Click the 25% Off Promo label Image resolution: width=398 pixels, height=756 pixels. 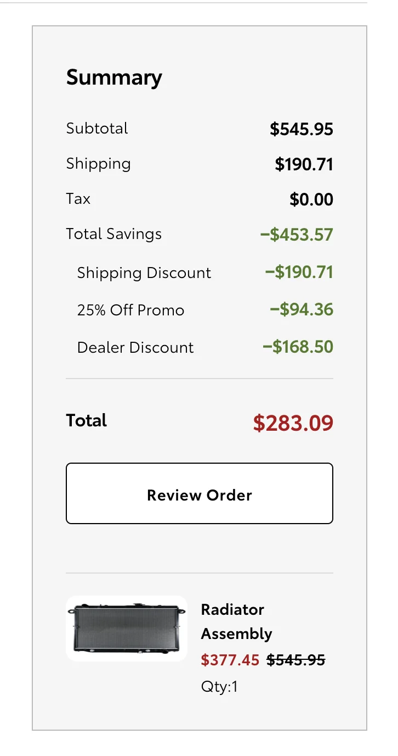130,310
